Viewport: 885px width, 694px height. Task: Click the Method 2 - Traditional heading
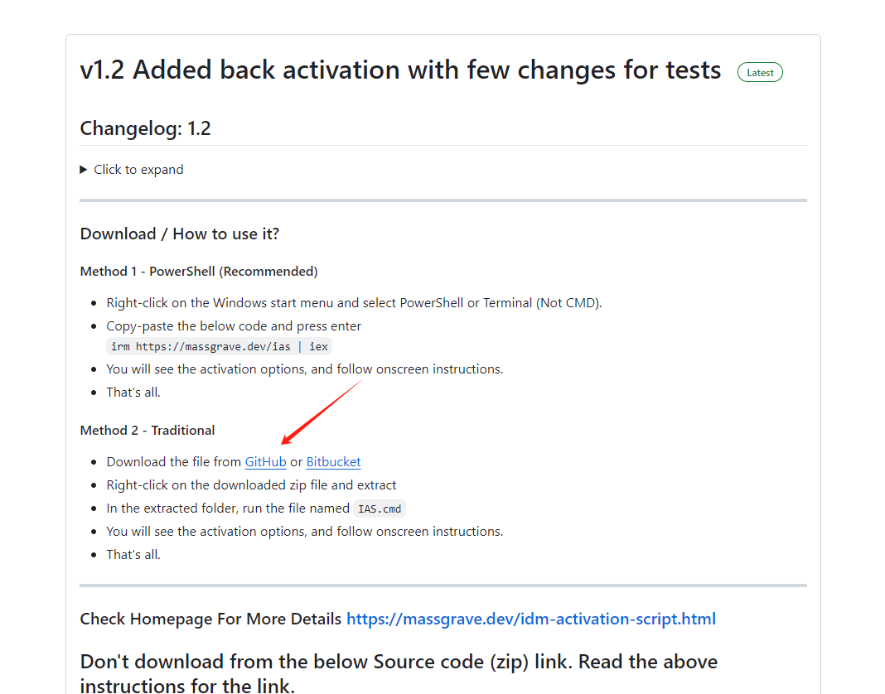tap(147, 431)
